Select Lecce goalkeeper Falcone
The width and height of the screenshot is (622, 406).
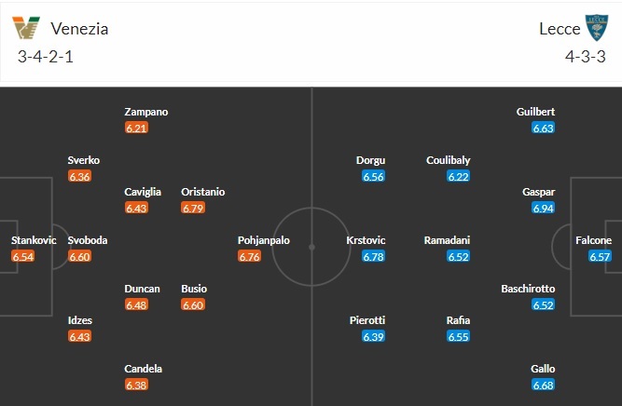(x=593, y=240)
